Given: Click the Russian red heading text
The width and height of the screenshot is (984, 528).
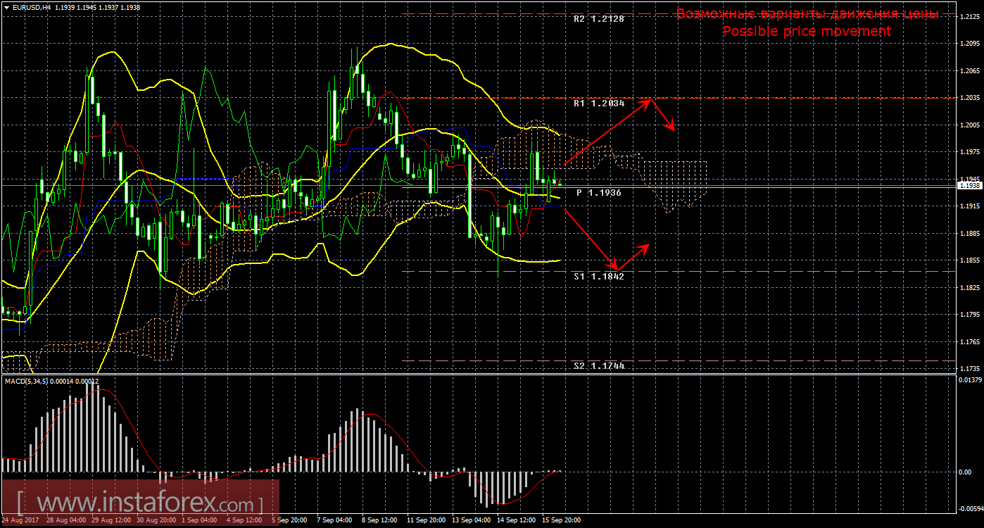Looking at the screenshot, I should (x=807, y=14).
